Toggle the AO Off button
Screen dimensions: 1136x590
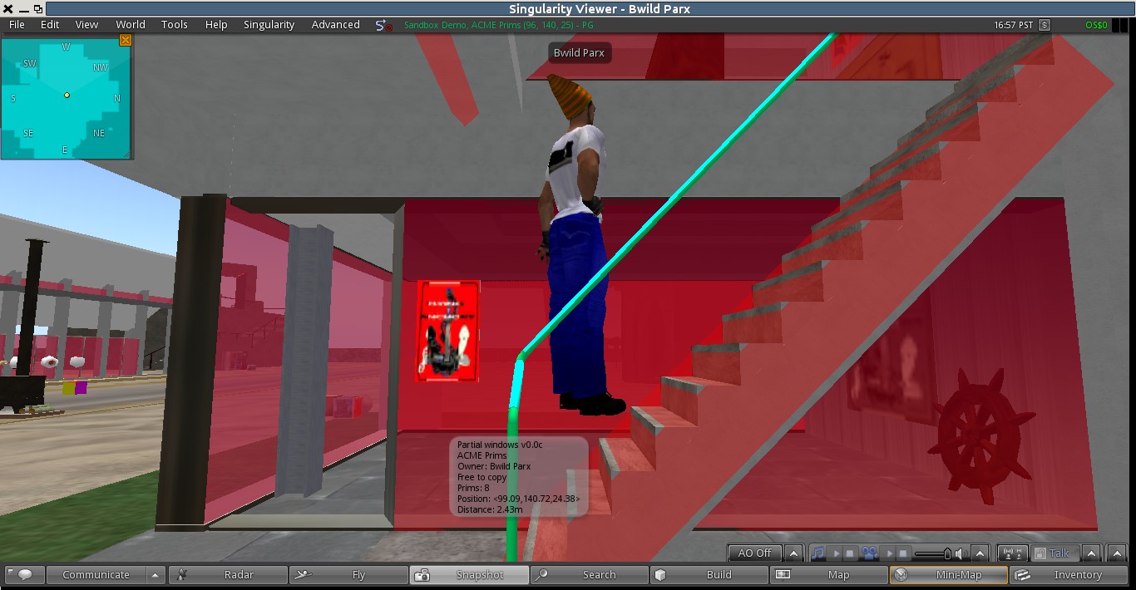(x=755, y=553)
